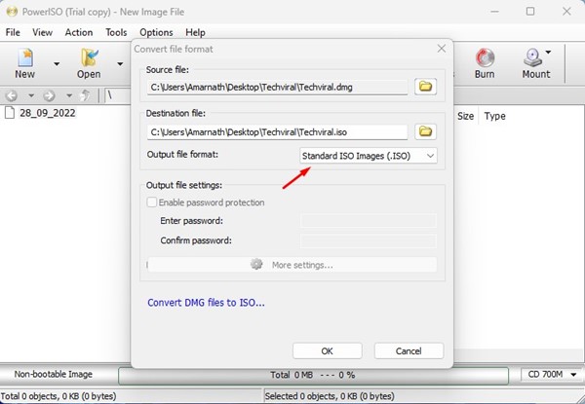Click the Open file toolbar icon
Screen dimensions: 585x404
(x=89, y=63)
